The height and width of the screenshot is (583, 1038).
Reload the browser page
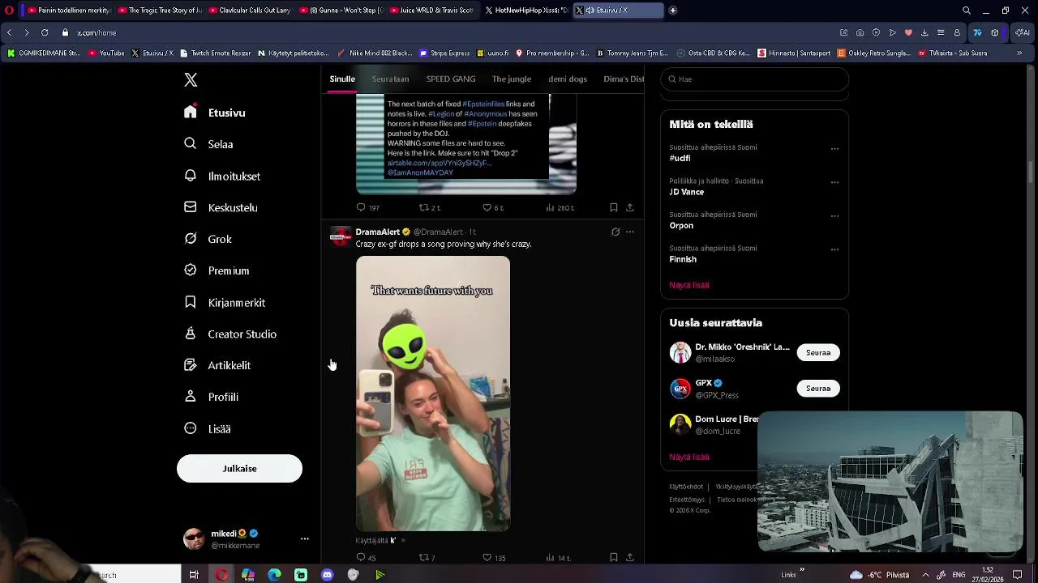point(45,32)
